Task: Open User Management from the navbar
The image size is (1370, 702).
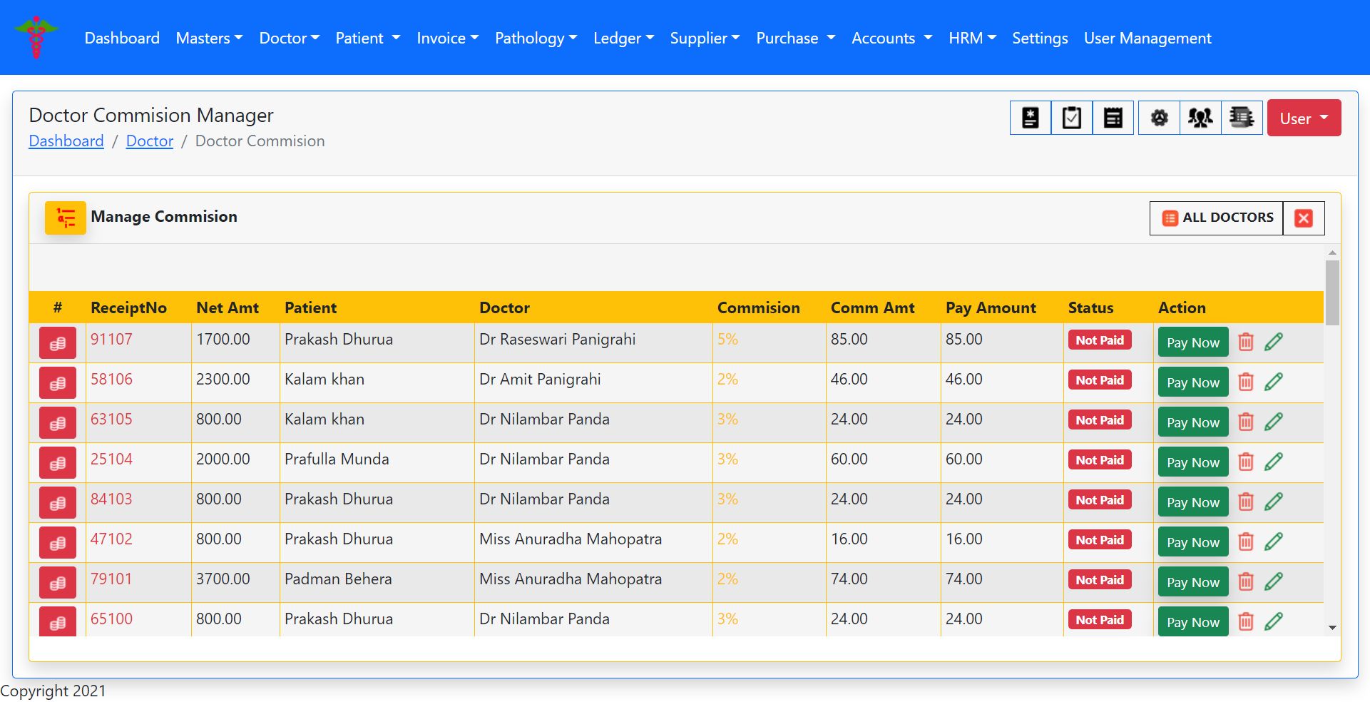Action: [1147, 39]
